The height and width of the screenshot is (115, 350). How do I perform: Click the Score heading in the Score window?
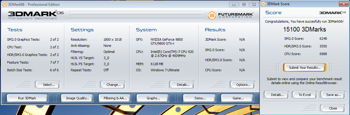coord(273,13)
